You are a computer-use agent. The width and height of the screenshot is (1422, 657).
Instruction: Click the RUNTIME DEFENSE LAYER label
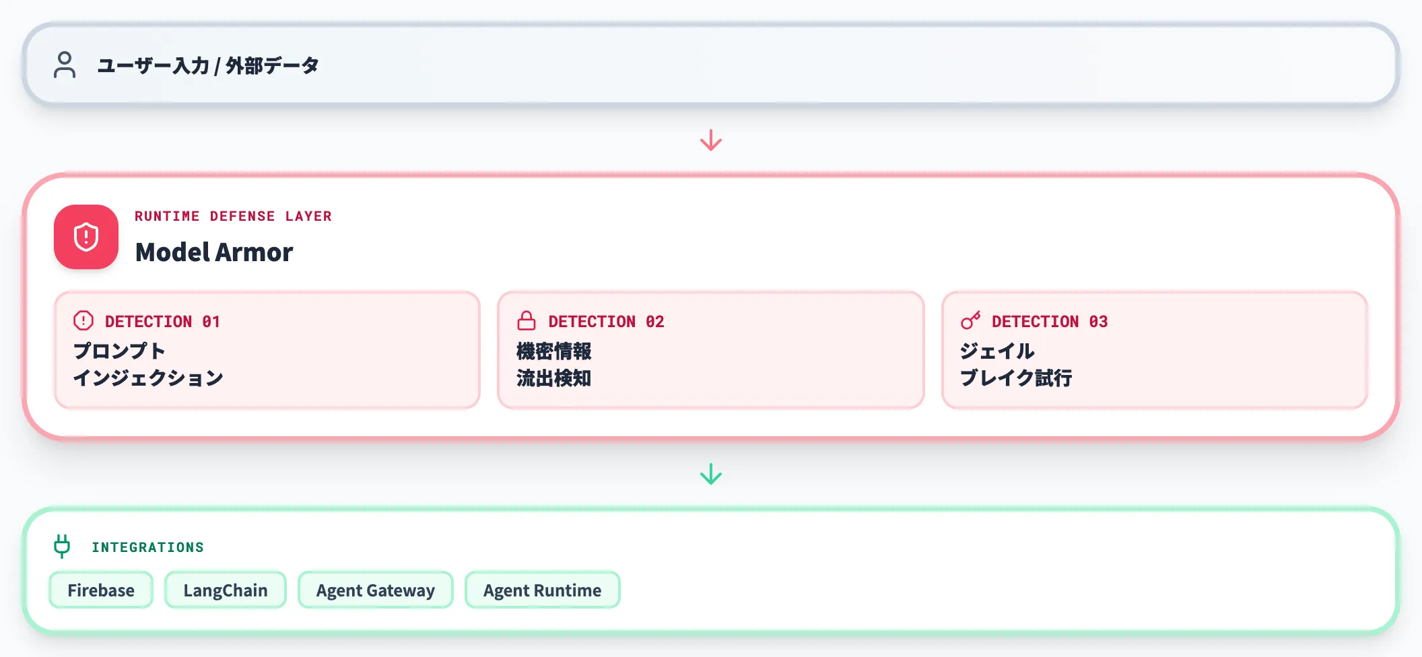[x=233, y=216]
